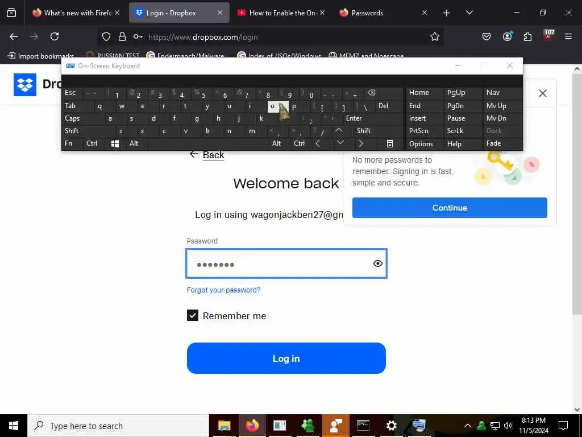
Task: Click the extension icon showing 107 badge
Action: pos(548,36)
